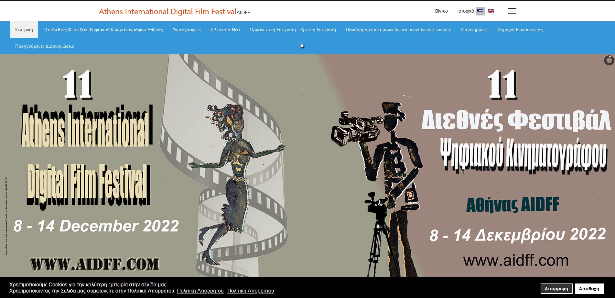This screenshot has height=298, width=615.
Task: Open the hamburger menu
Action: [x=512, y=11]
